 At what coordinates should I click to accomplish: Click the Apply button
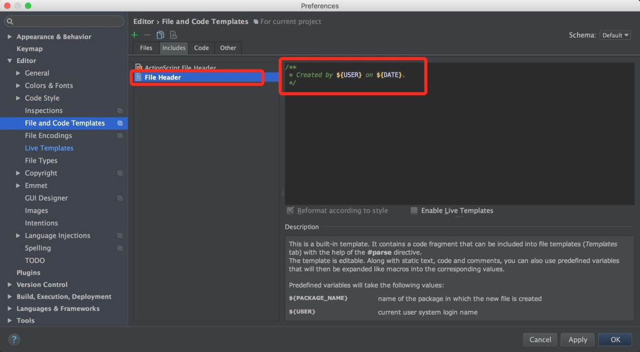(x=578, y=340)
